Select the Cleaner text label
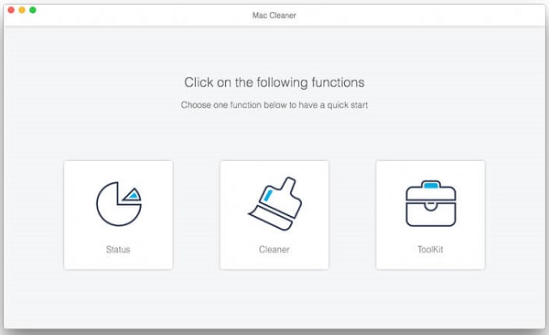 [x=274, y=250]
